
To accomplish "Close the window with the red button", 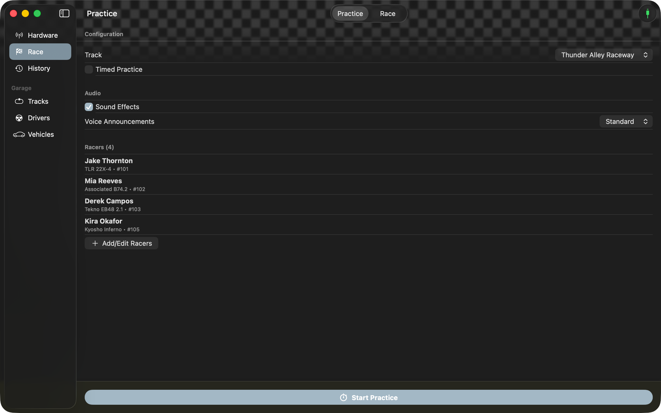I will (x=13, y=13).
